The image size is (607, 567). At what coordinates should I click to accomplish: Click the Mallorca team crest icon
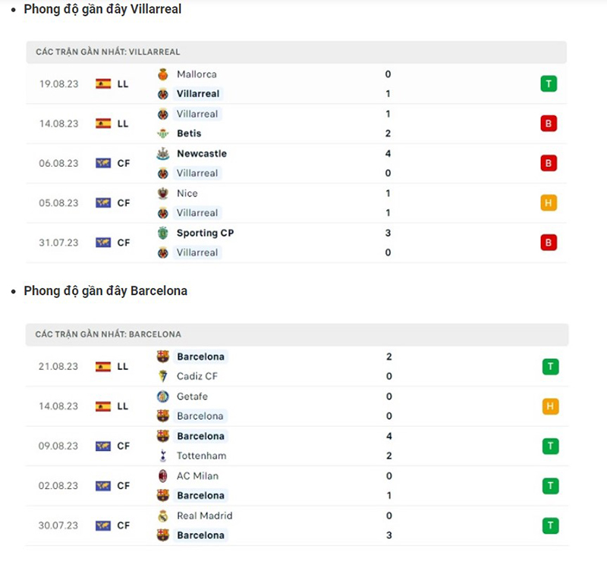pyautogui.click(x=162, y=74)
